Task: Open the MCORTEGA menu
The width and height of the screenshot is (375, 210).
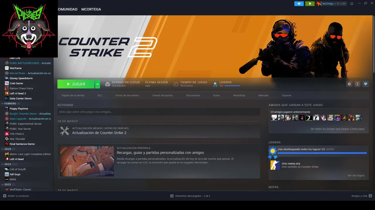Action: click(91, 9)
